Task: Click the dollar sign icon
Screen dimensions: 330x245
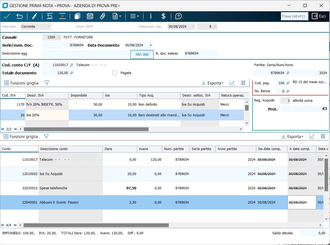Action: click(163, 16)
